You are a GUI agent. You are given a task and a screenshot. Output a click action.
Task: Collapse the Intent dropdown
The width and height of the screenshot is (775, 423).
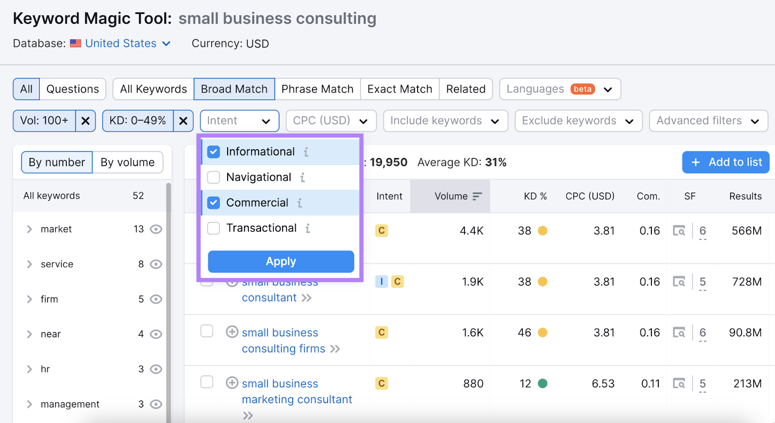coord(239,121)
